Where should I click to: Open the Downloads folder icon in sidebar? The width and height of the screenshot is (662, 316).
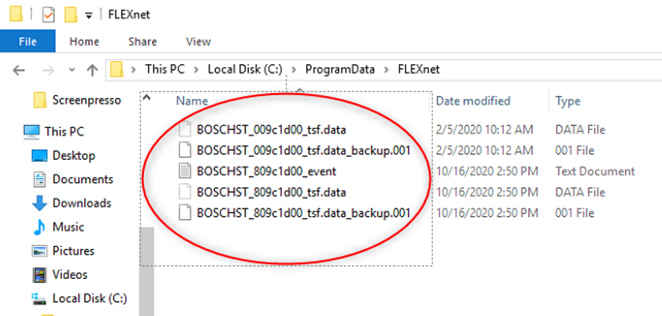(x=40, y=203)
